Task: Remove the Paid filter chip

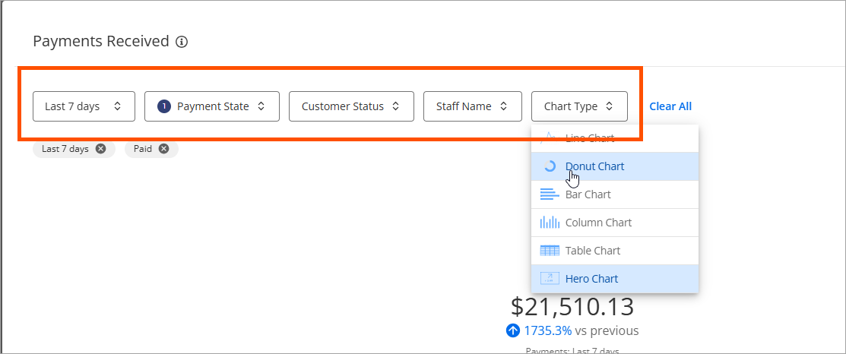Action: [x=163, y=149]
